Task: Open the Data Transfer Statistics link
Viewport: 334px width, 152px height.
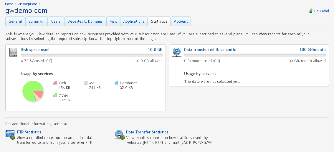Action: (147, 132)
